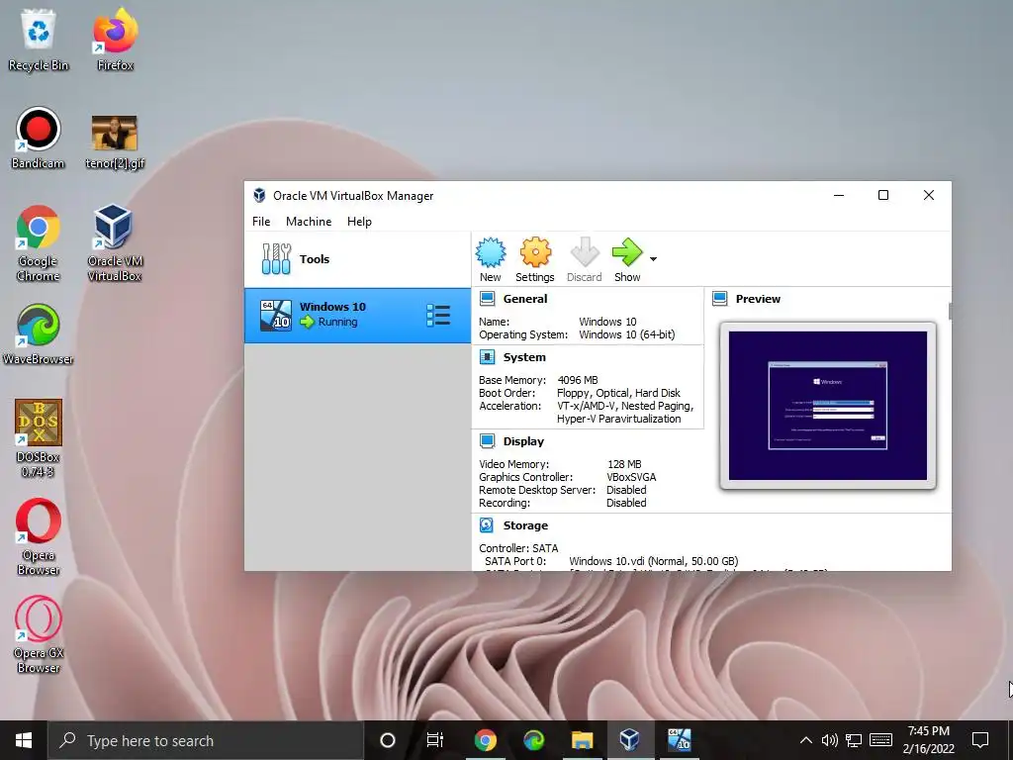Open the General section header link
This screenshot has width=1013, height=760.
[x=524, y=299]
